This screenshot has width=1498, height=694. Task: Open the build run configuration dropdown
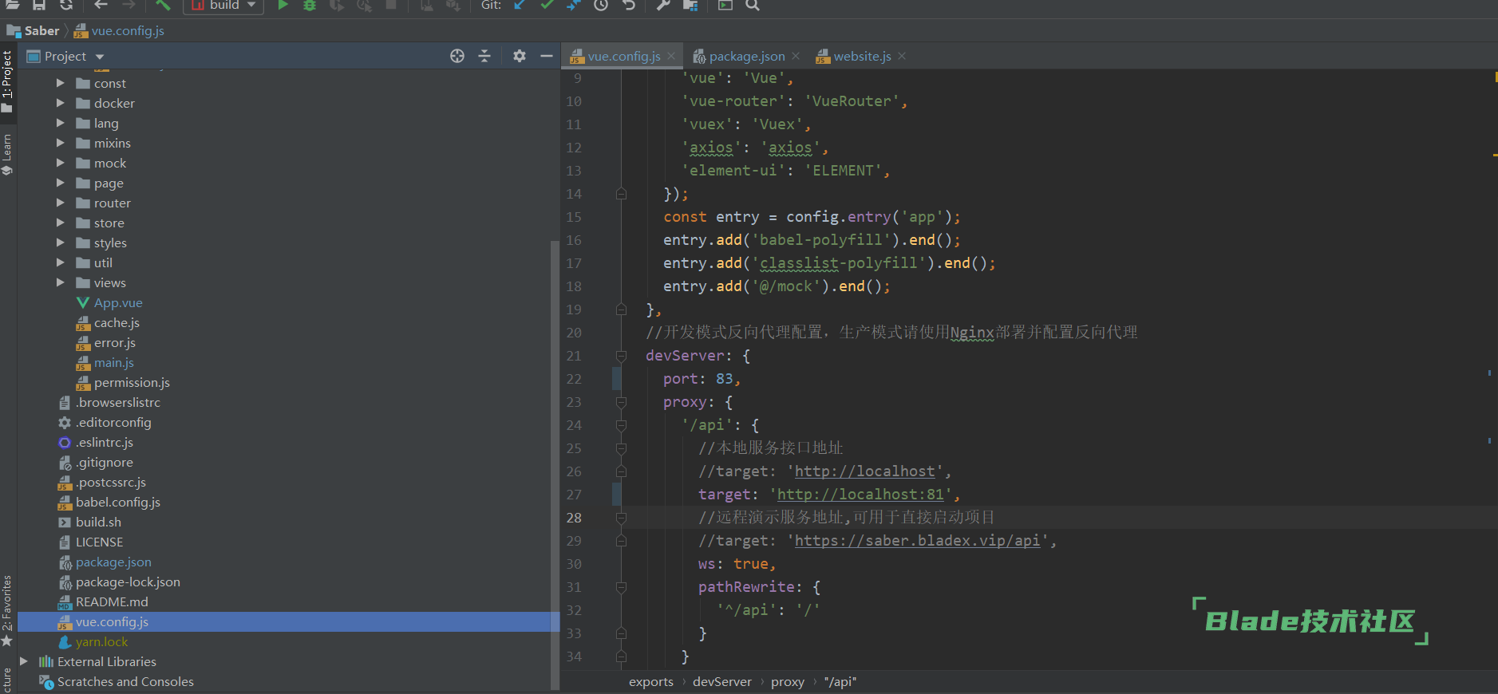(223, 6)
